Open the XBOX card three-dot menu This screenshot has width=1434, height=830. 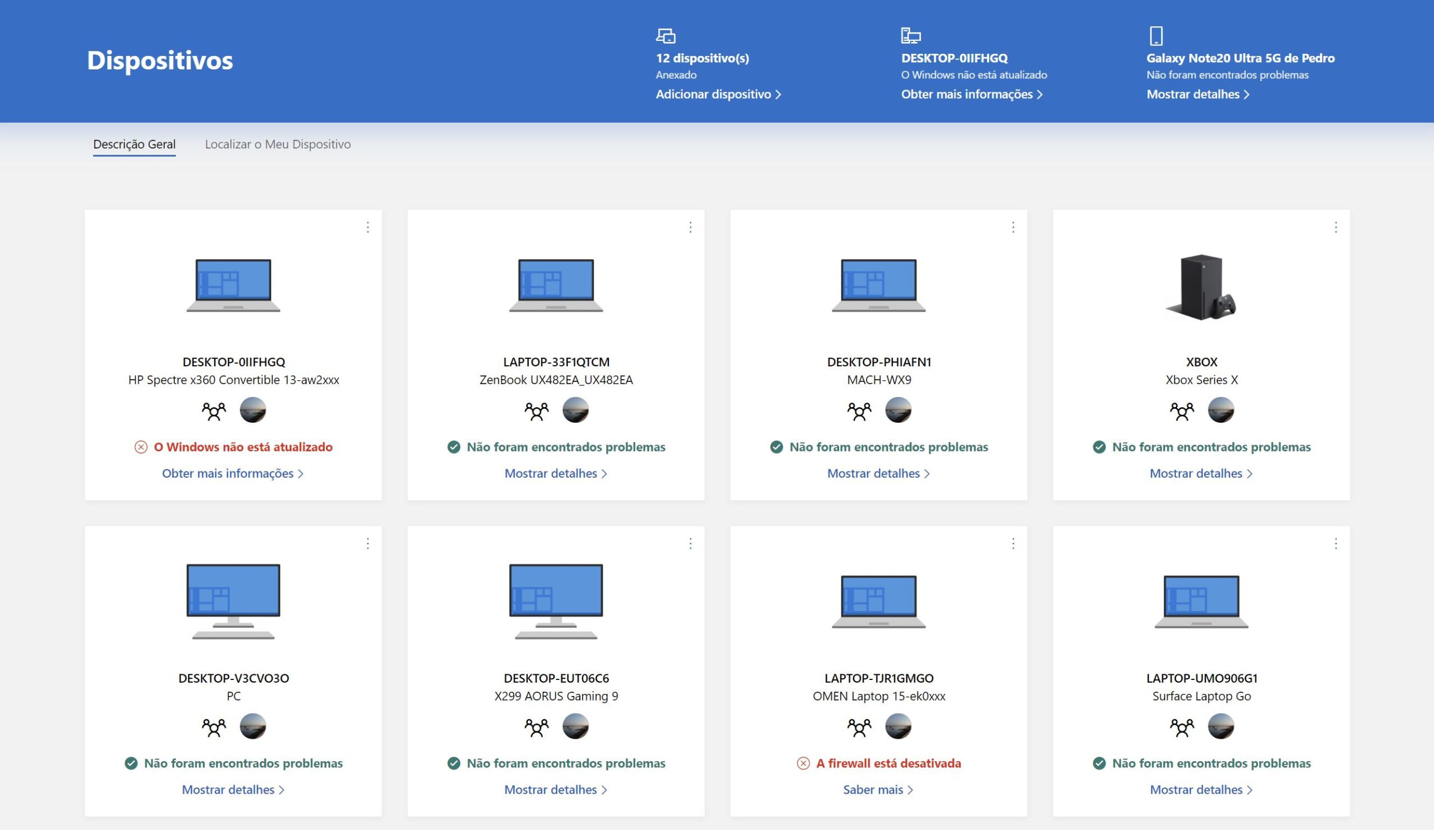coord(1335,227)
